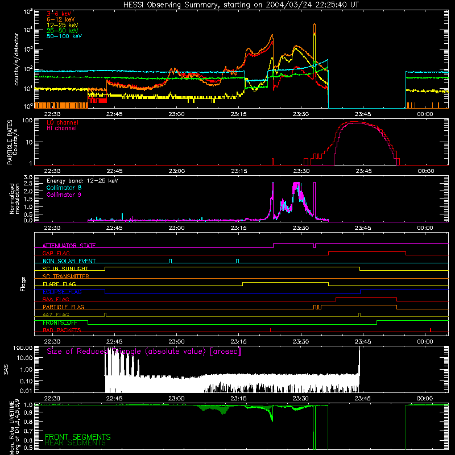Screen dimensions: 455x455
Task: Click the particle rate peak near 23:45
Action: [354, 122]
